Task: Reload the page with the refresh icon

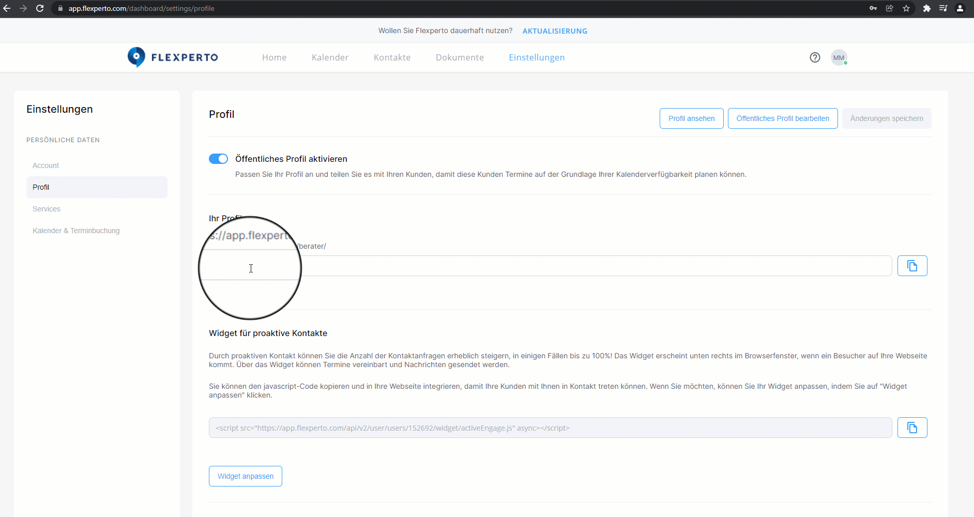Action: (40, 8)
